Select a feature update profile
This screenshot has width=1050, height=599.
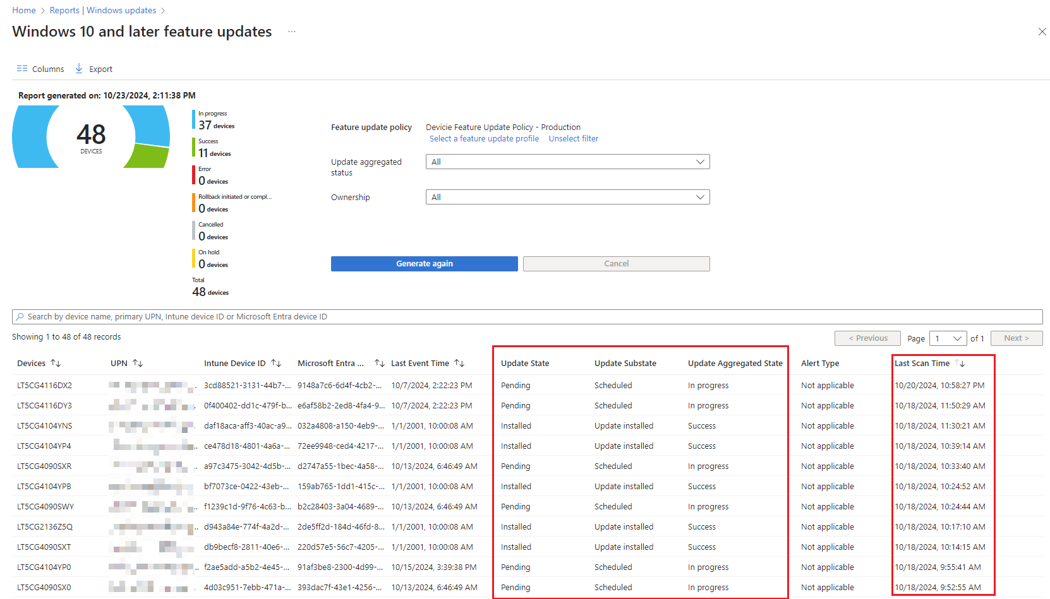484,138
